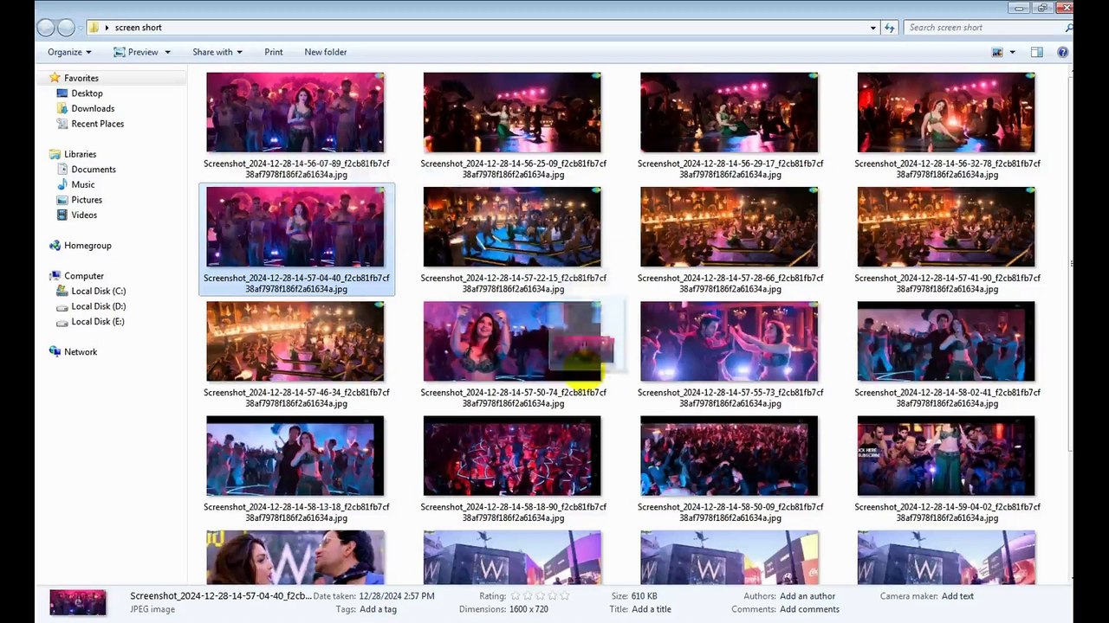Open Local Disk (D:) drive

[91, 306]
